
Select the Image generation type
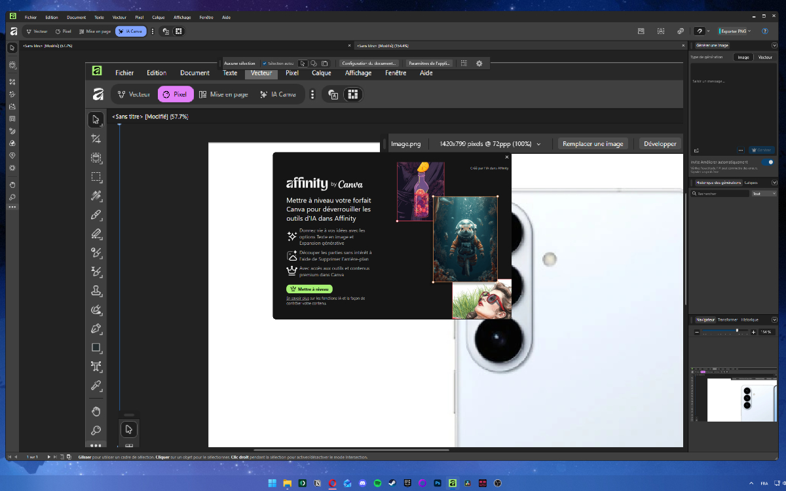[x=743, y=57]
